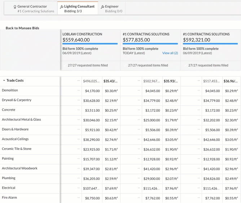The height and width of the screenshot is (203, 241).
Task: Go back to Manage Bids
Action: click(x=22, y=28)
